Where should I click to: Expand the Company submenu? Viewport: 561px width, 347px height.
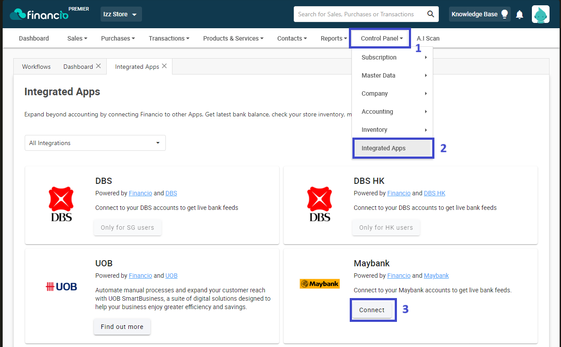pos(393,93)
